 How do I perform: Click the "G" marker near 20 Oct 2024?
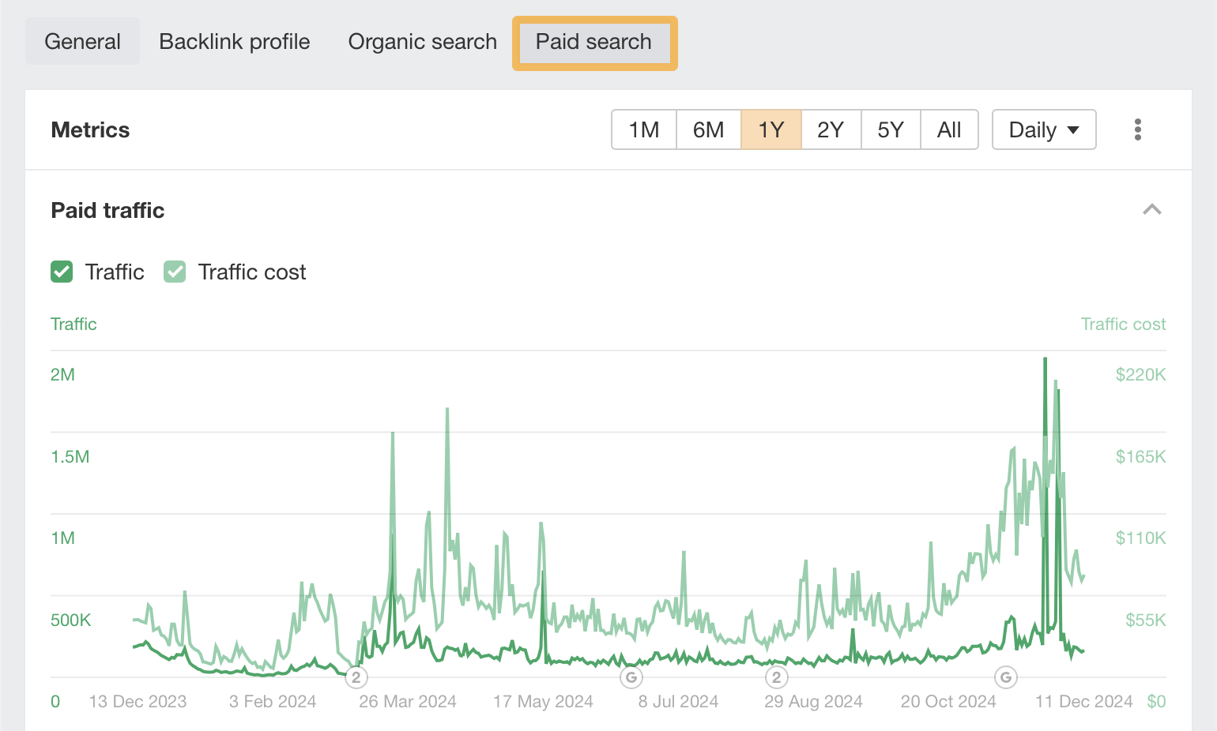[x=1005, y=677]
